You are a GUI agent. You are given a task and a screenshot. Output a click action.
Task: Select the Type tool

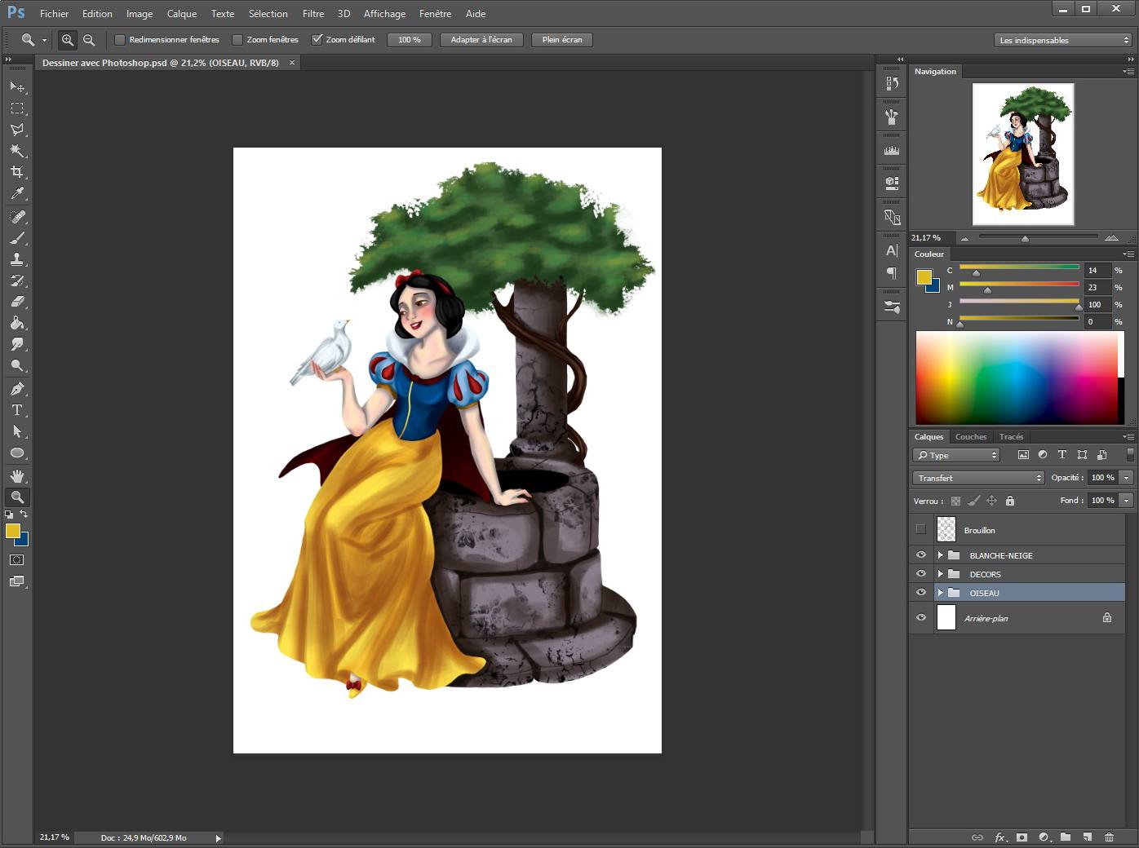(17, 410)
